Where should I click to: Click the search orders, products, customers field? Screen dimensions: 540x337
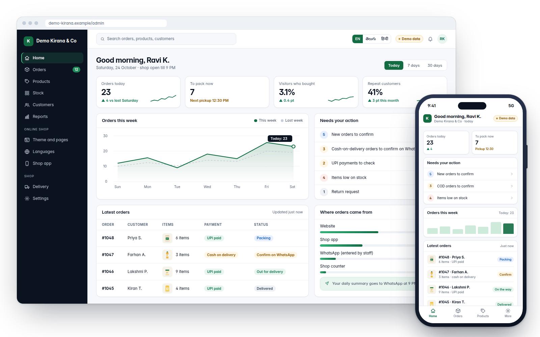point(166,39)
